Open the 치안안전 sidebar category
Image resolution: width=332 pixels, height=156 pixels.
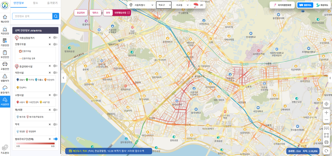click(5, 31)
